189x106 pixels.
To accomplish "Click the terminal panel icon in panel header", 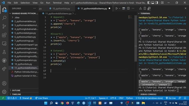I will 149,9.
